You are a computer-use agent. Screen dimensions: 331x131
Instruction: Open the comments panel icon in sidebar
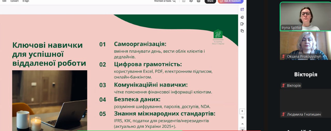coord(242,17)
